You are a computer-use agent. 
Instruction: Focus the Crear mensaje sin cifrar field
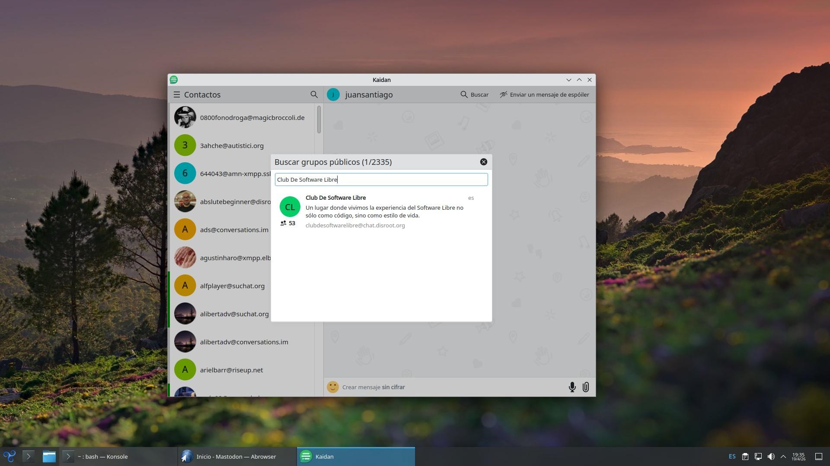click(452, 387)
